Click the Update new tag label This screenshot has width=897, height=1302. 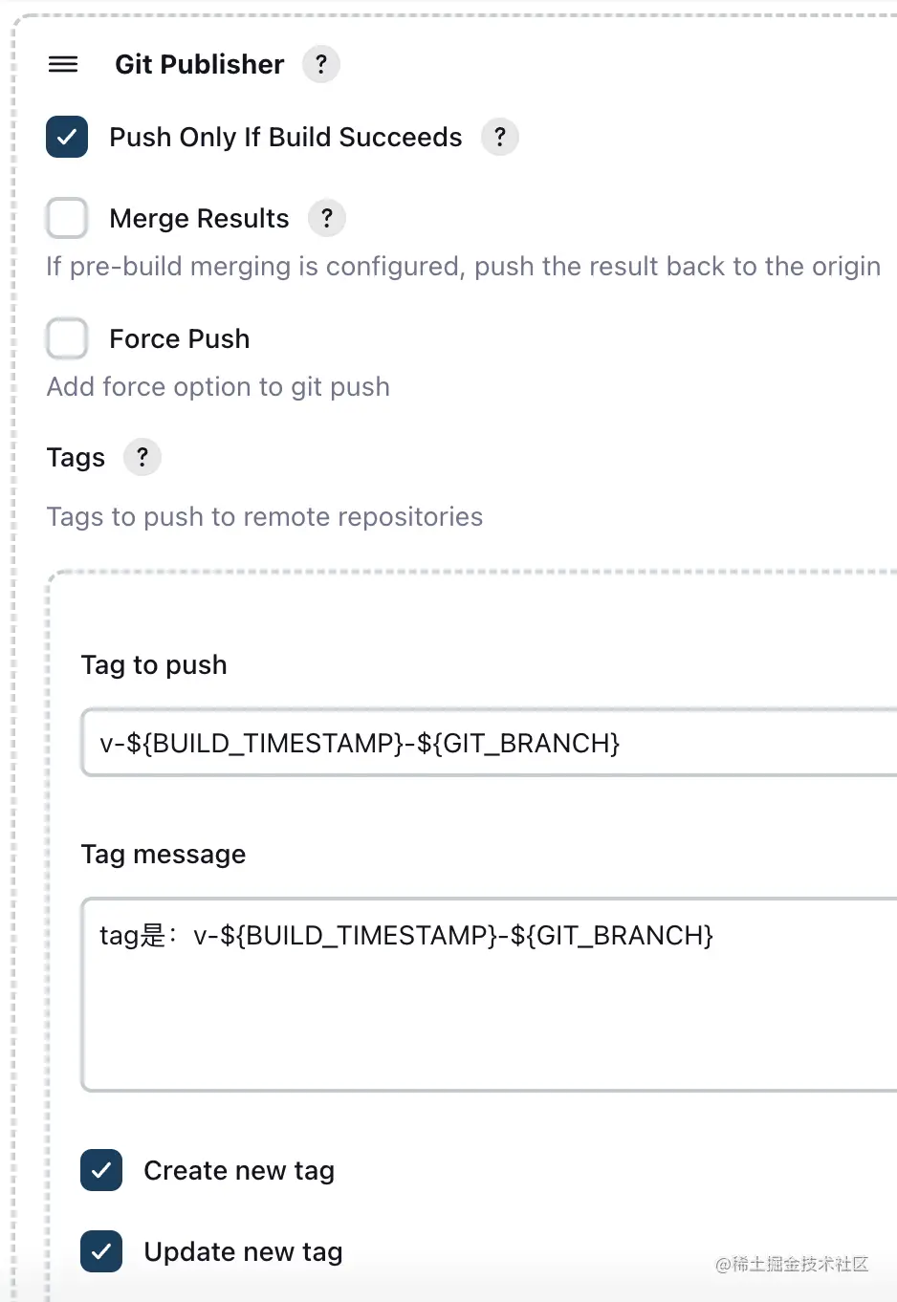(243, 1251)
